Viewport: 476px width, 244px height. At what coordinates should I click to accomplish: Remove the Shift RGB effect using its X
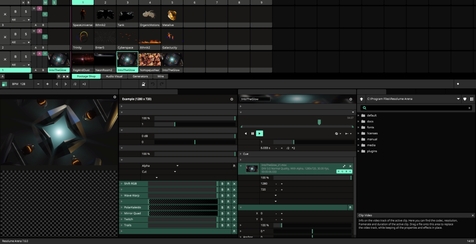pyautogui.click(x=234, y=184)
